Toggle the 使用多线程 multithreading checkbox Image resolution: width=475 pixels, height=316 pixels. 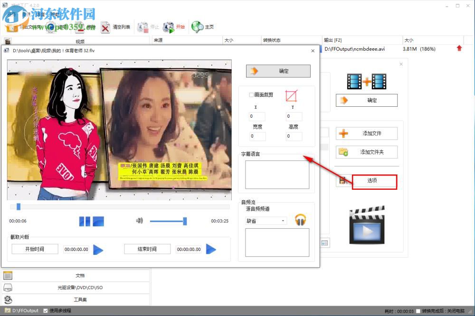[x=46, y=311]
